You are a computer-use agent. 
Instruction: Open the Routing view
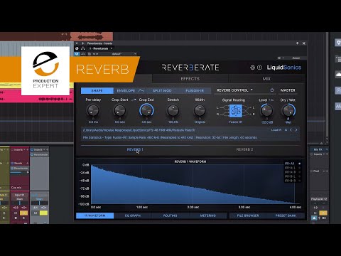coord(170,215)
